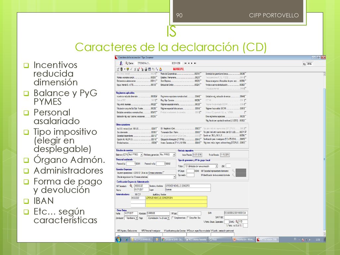Click the Nombre y Apellidos secretario field

[x=188, y=186]
